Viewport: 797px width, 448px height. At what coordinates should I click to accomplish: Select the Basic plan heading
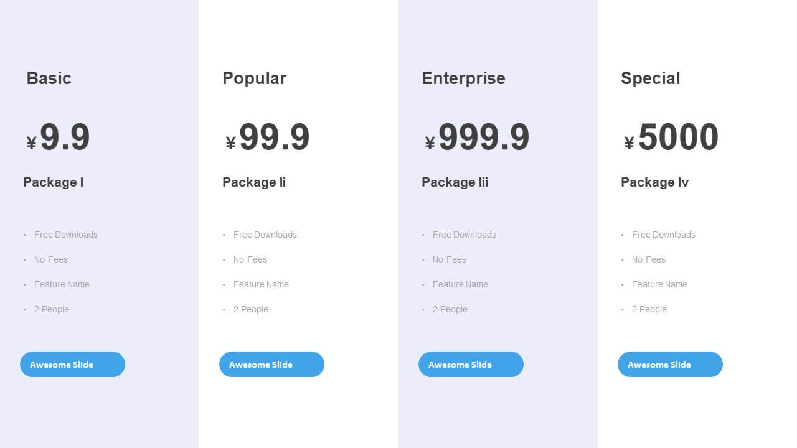49,78
